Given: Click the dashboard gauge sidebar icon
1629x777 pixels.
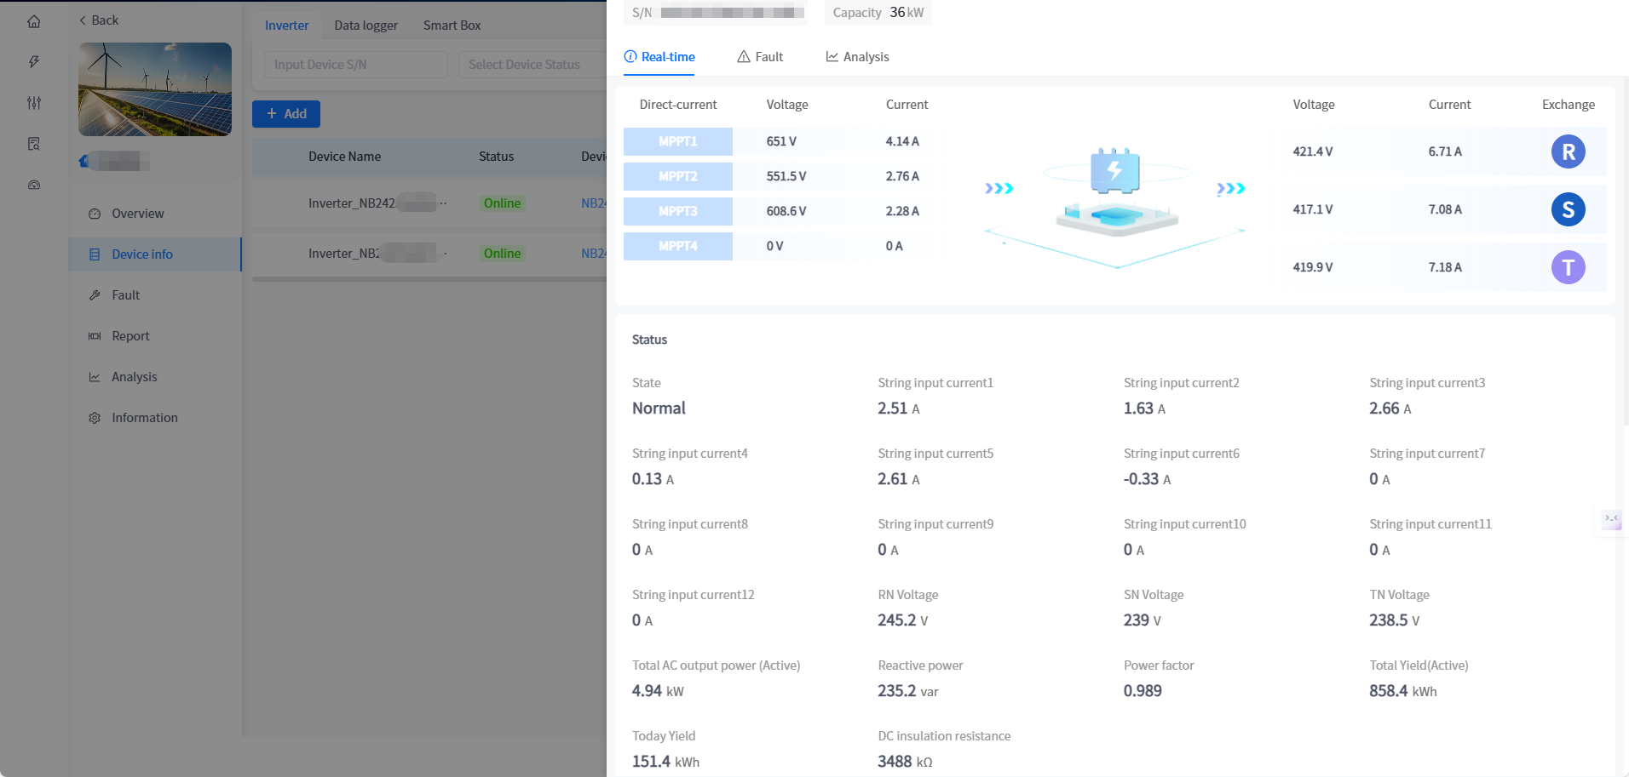Looking at the screenshot, I should tap(34, 185).
